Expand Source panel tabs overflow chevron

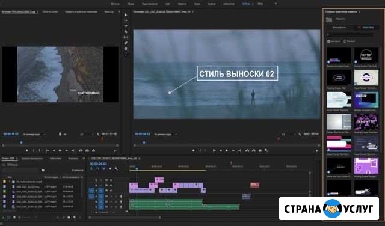click(x=119, y=11)
